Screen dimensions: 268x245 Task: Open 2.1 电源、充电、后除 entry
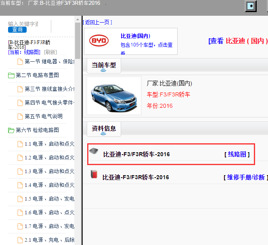tap(50, 240)
